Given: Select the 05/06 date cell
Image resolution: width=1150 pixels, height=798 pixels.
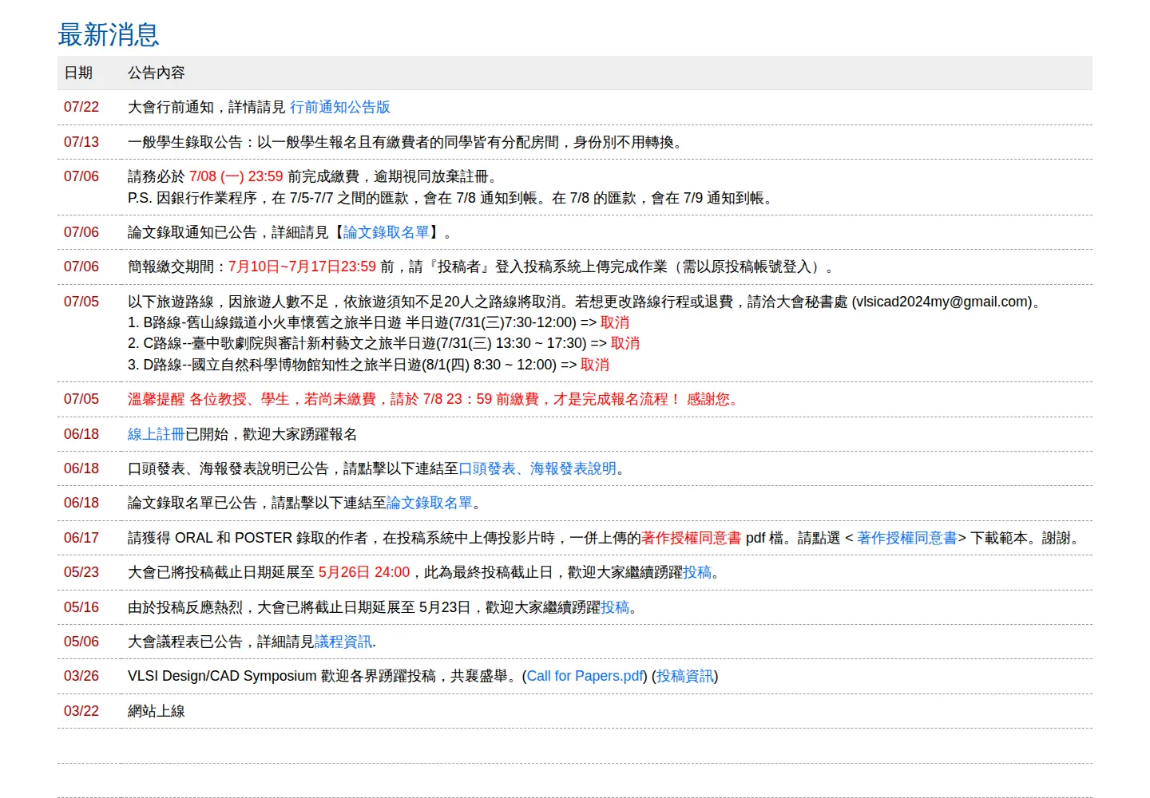Looking at the screenshot, I should tap(81, 642).
